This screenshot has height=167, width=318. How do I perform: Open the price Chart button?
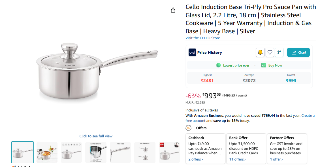(298, 52)
